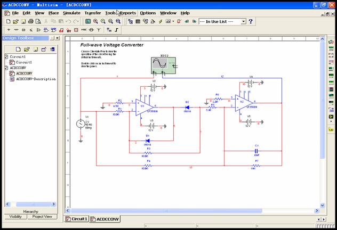Screen dimensions: 337x230
Task: Zoom out of the schematic
Action: 103,21
